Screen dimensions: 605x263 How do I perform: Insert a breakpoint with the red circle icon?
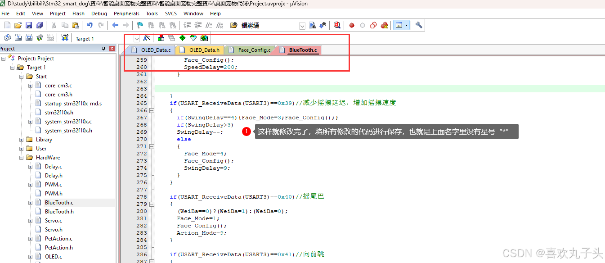pyautogui.click(x=352, y=25)
